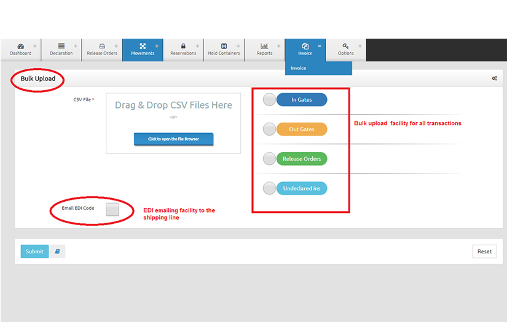Open the Hold Containers tab

(224, 50)
